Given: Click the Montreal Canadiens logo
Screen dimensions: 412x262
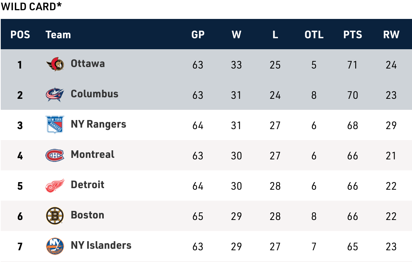Looking at the screenshot, I should (x=55, y=155).
